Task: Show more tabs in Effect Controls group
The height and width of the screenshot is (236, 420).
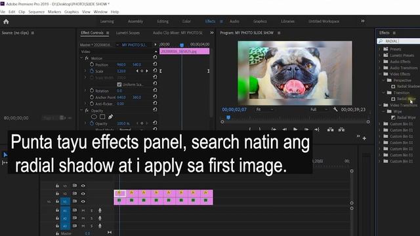Action: point(212,33)
